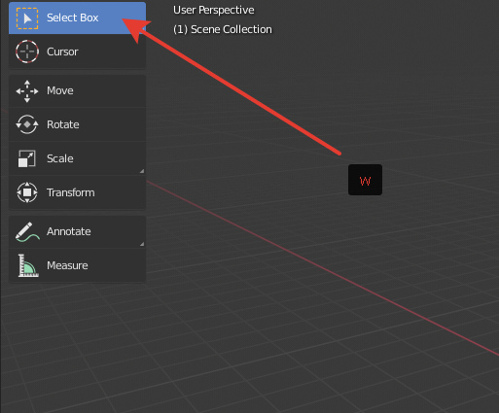Click the Annotate label

[69, 231]
